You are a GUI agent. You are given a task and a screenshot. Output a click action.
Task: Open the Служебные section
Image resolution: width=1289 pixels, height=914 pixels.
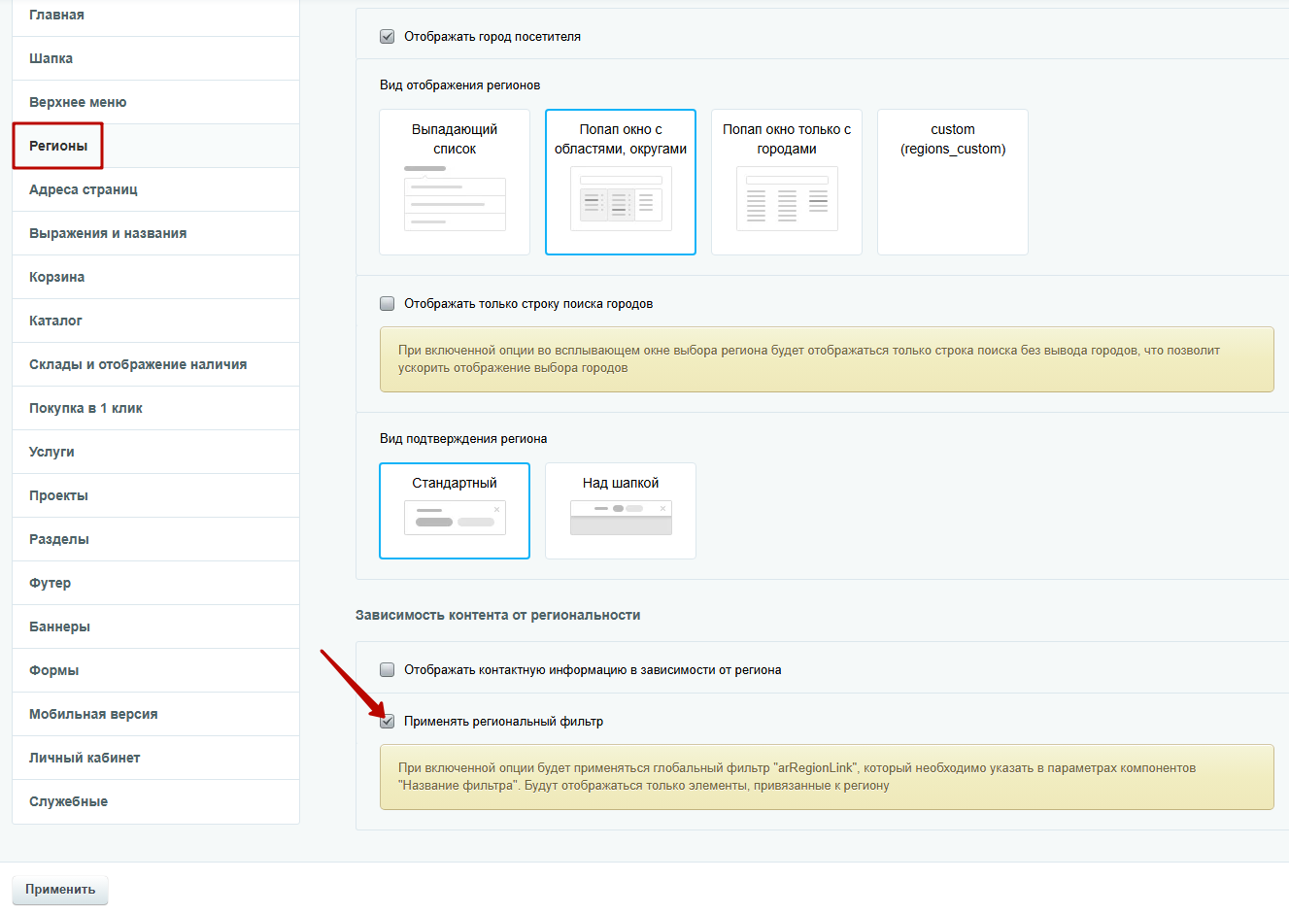(155, 801)
